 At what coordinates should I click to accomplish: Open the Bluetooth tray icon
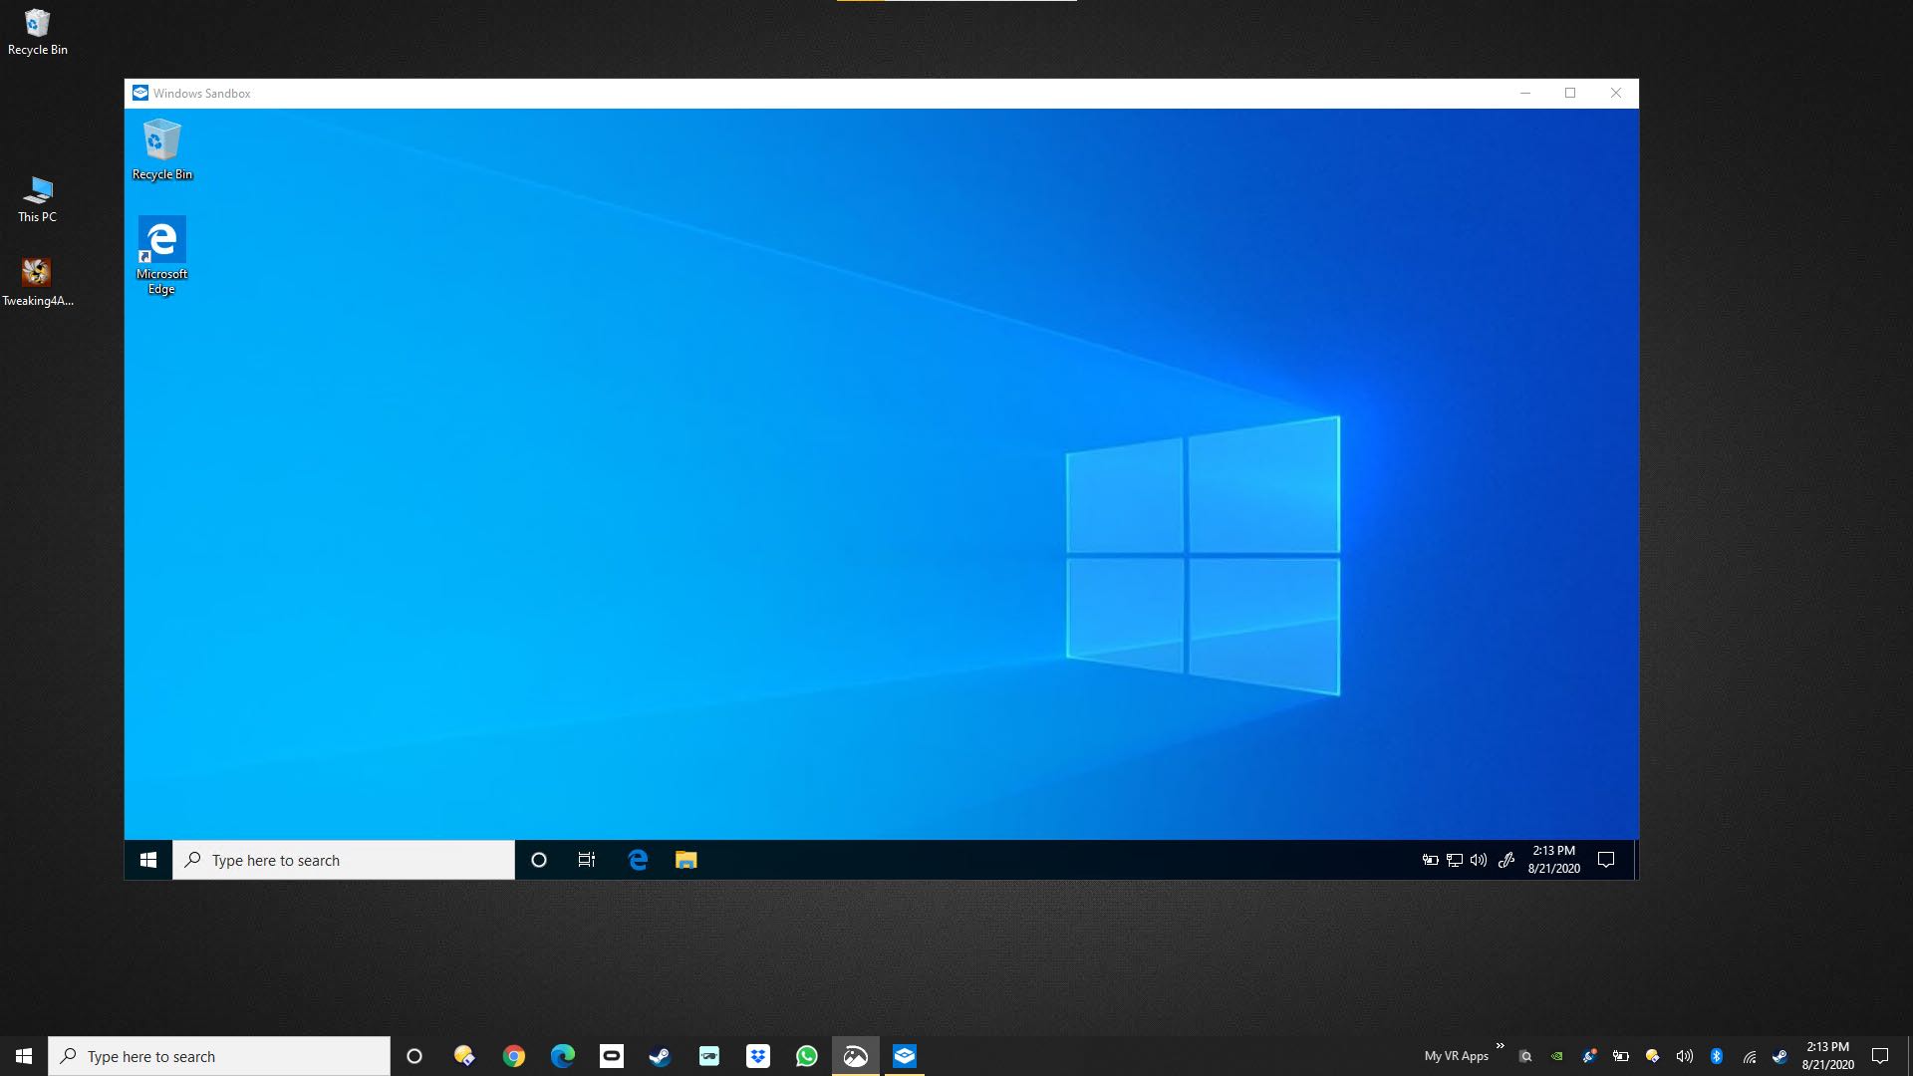(x=1717, y=1056)
